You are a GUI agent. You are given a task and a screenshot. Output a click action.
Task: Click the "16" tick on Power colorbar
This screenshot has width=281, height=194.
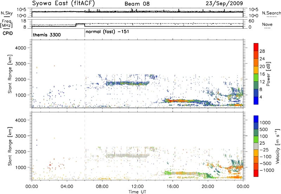[x=262, y=74]
